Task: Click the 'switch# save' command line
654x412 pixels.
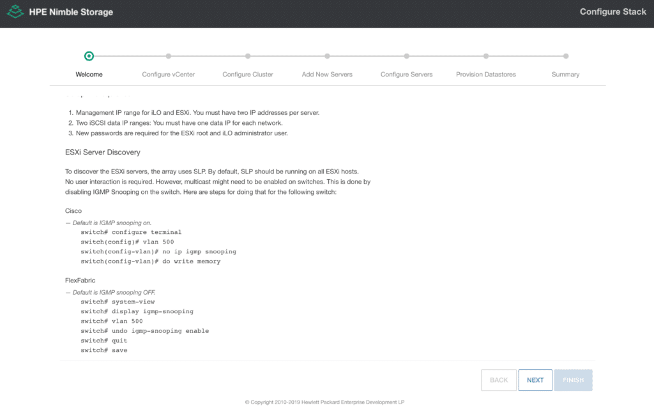Action: [x=104, y=350]
